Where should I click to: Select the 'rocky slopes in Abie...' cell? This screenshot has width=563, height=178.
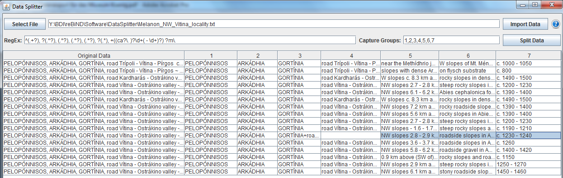coord(467,114)
